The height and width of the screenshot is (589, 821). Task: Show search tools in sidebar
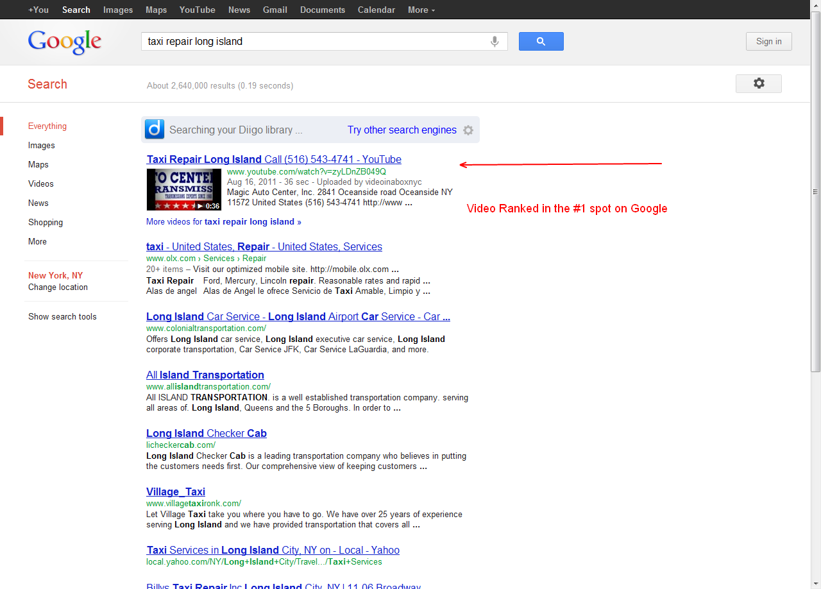62,317
